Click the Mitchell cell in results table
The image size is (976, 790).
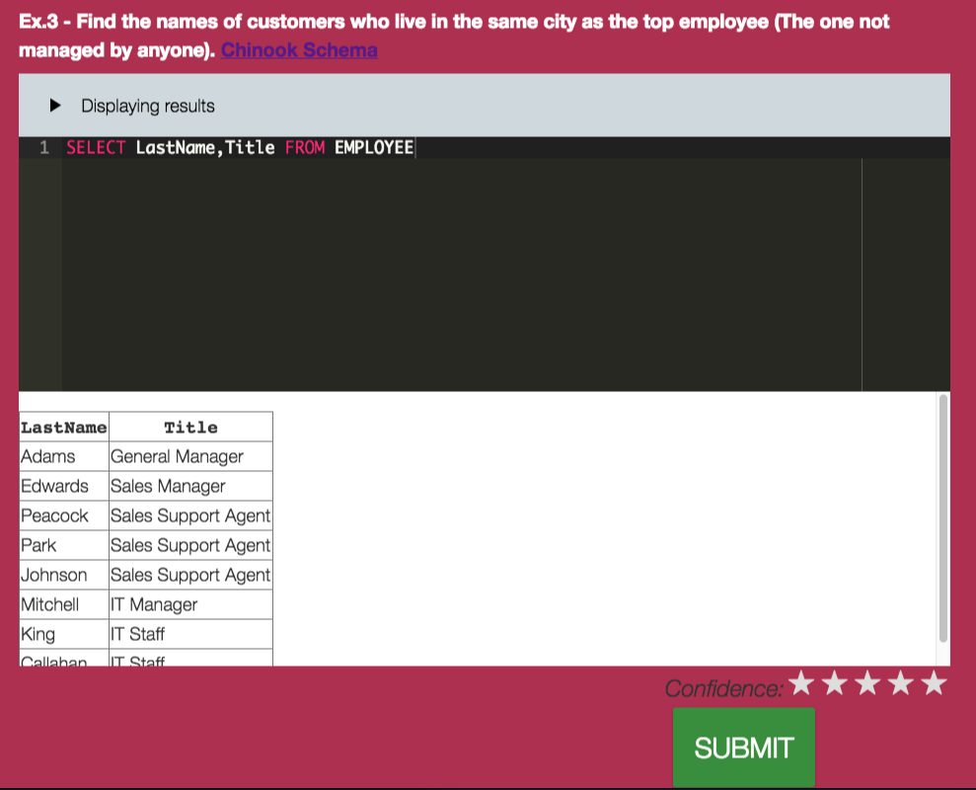click(x=50, y=604)
